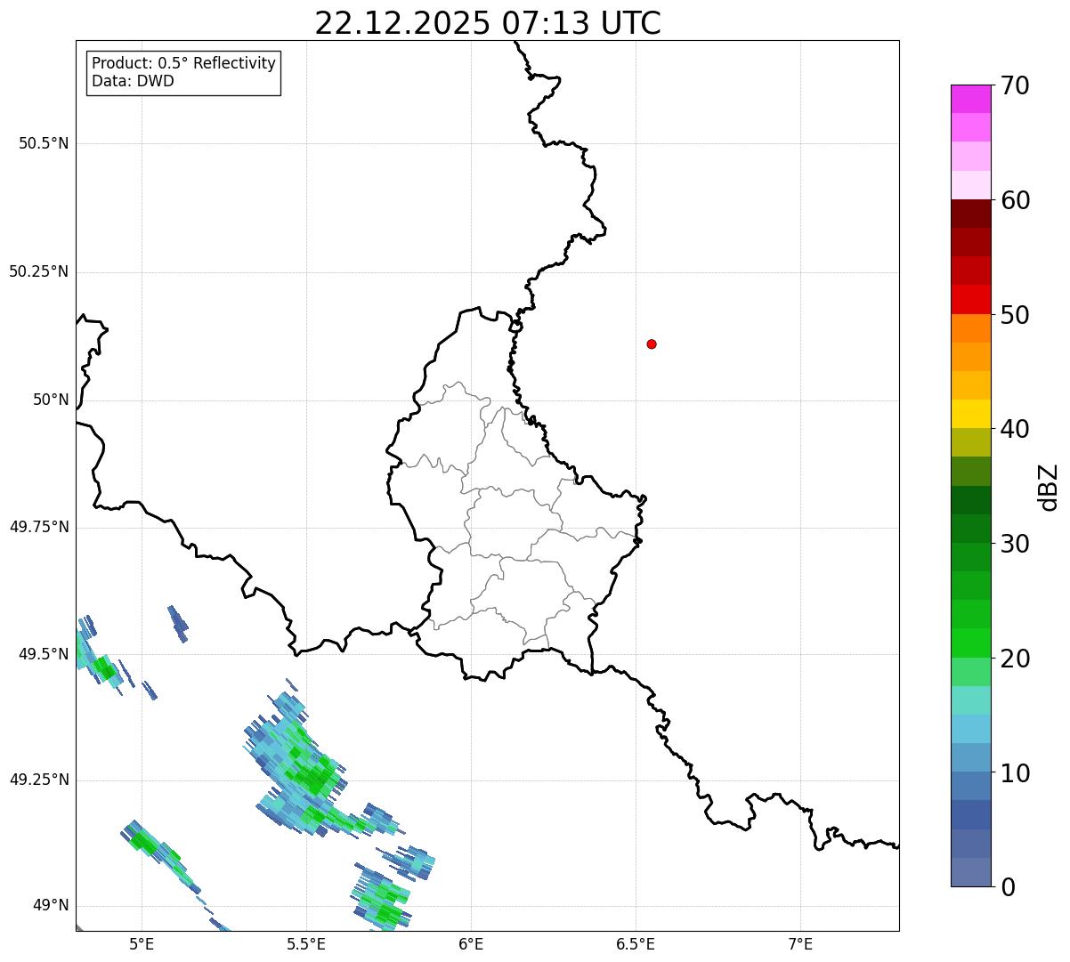Click the colorbar tick value 70
The image size is (1070, 962).
coord(1015,85)
